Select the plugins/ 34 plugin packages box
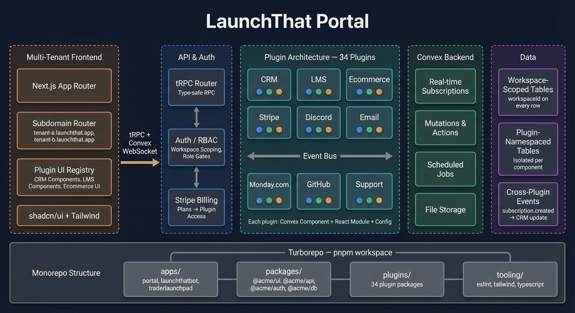This screenshot has height=313, width=575. pos(397,279)
